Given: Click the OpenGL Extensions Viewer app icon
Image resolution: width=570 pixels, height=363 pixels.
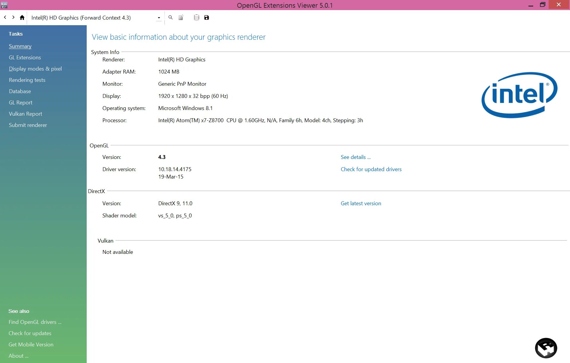Looking at the screenshot, I should pyautogui.click(x=4, y=4).
